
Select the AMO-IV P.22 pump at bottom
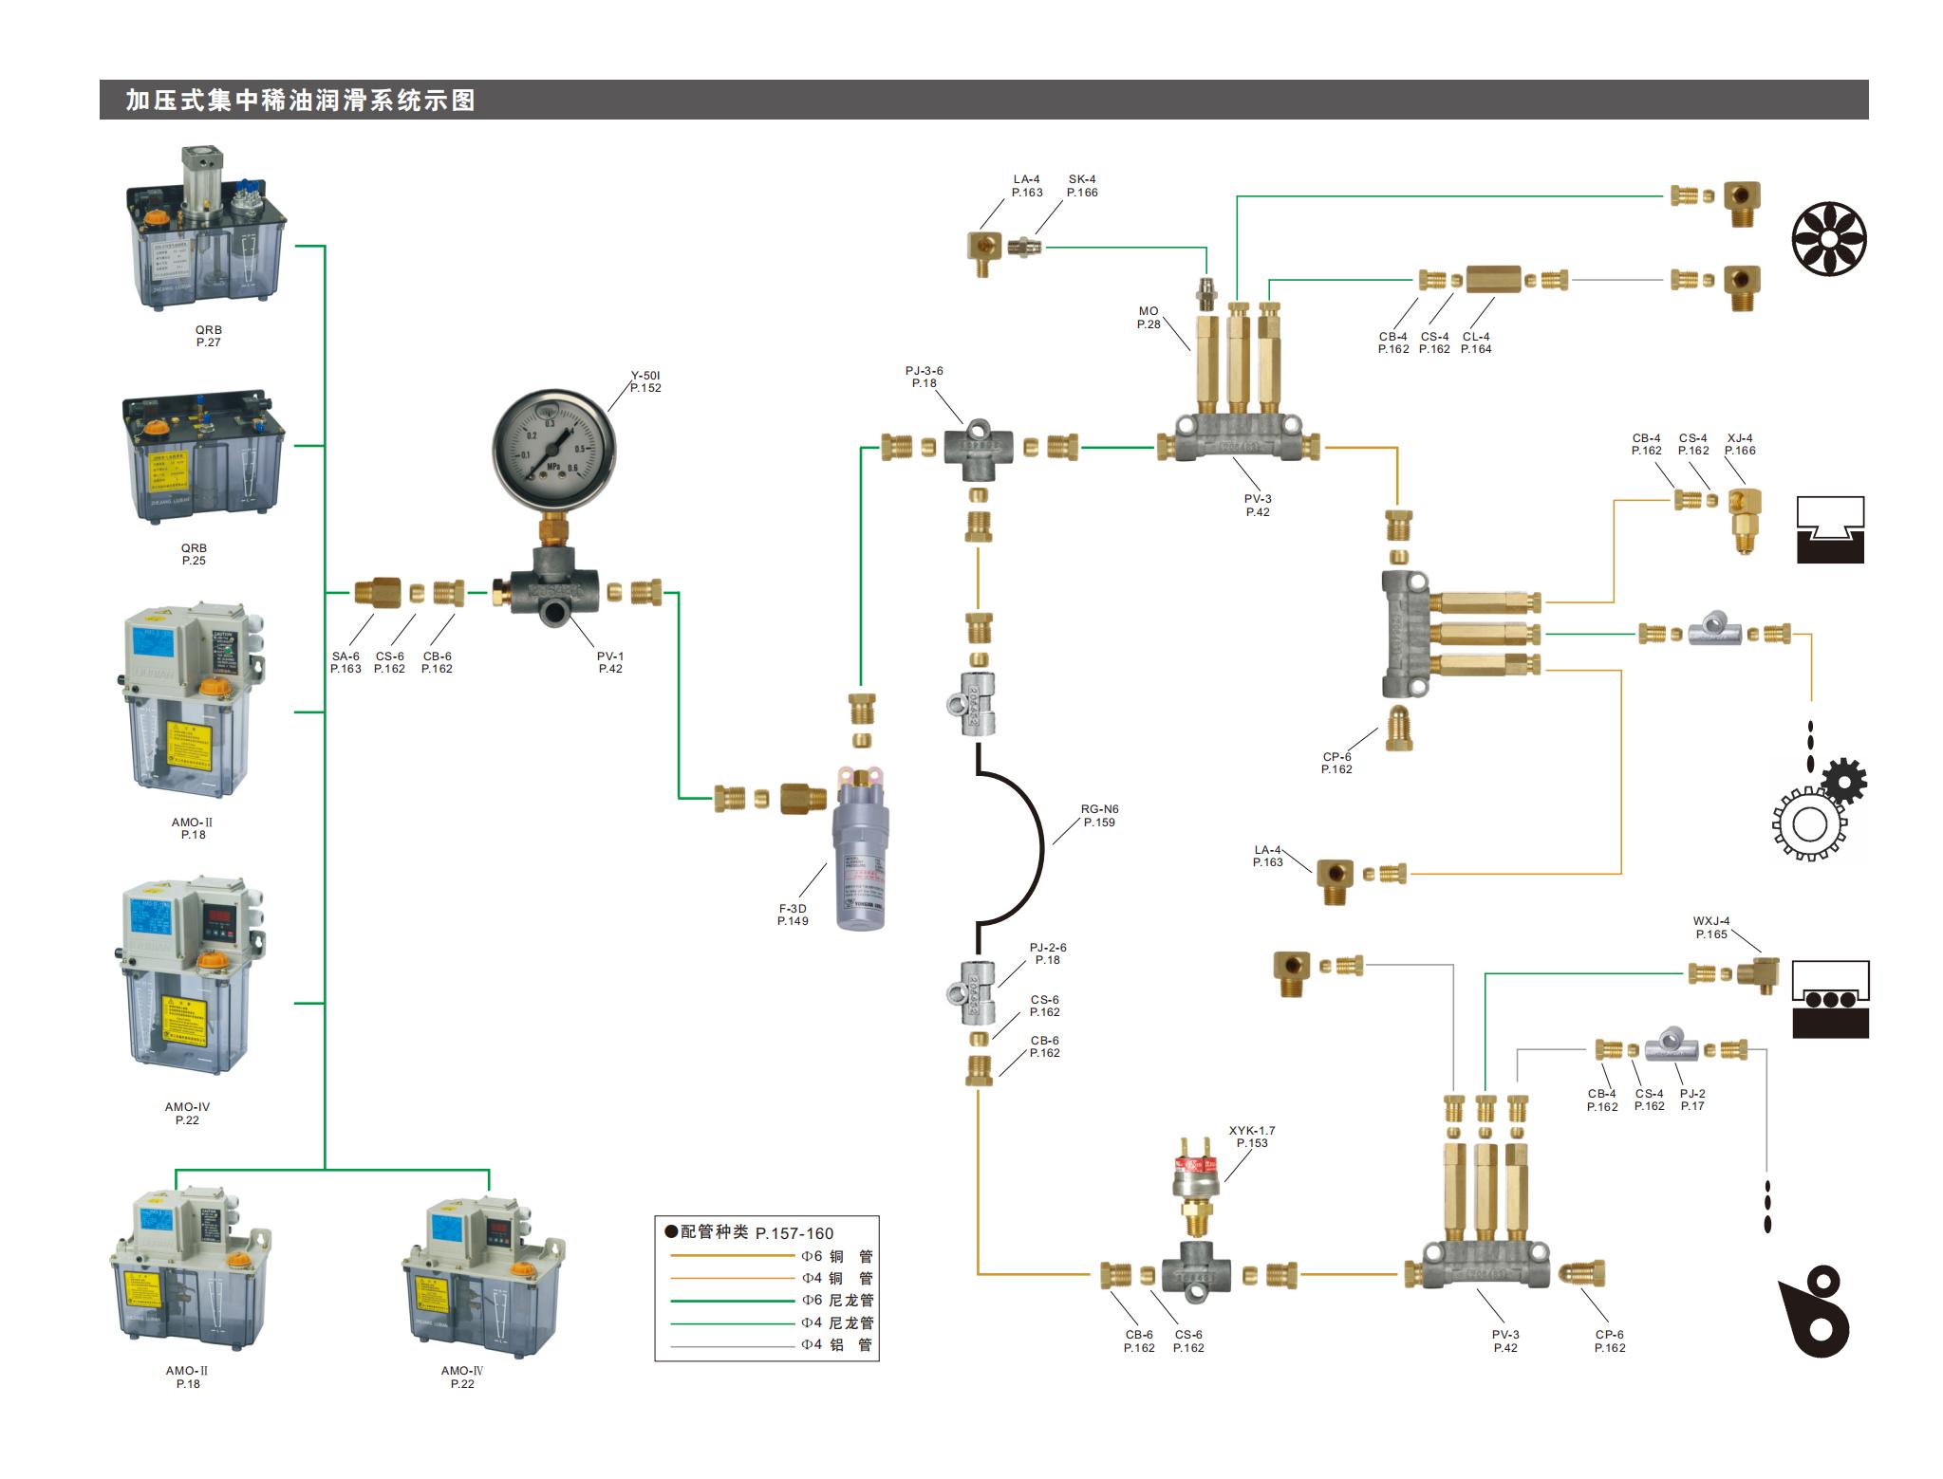coord(482,1276)
